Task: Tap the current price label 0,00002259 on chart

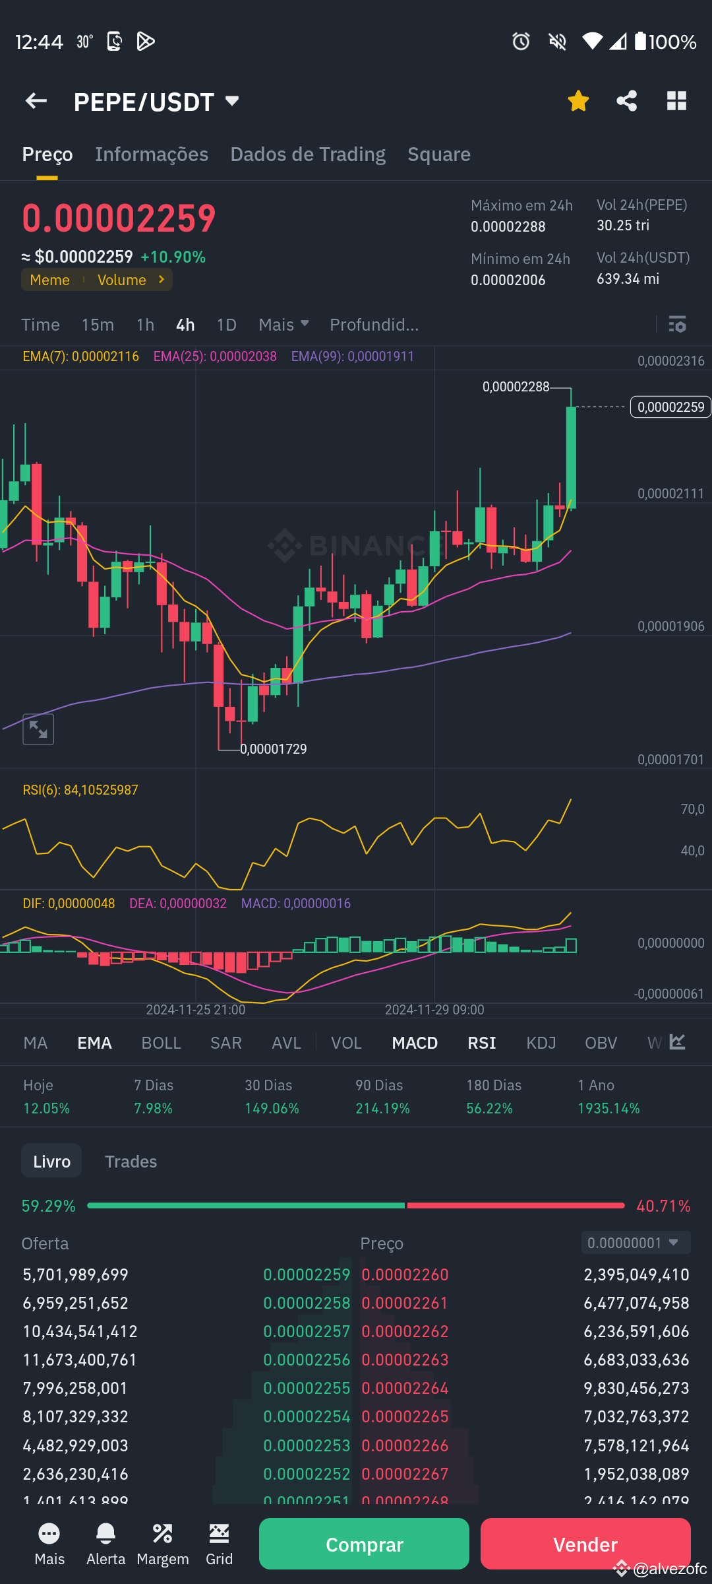Action: click(670, 407)
